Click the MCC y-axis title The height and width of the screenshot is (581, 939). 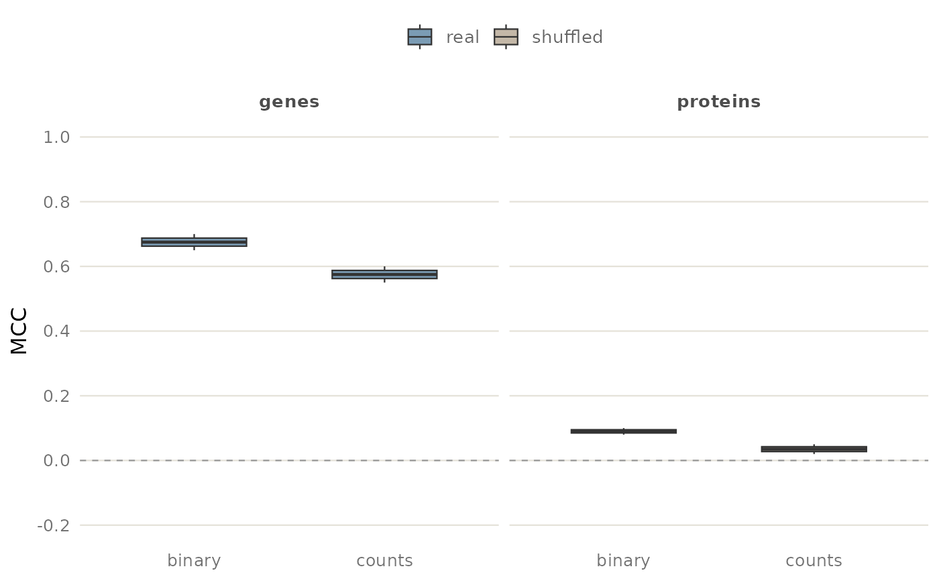[x=19, y=331]
